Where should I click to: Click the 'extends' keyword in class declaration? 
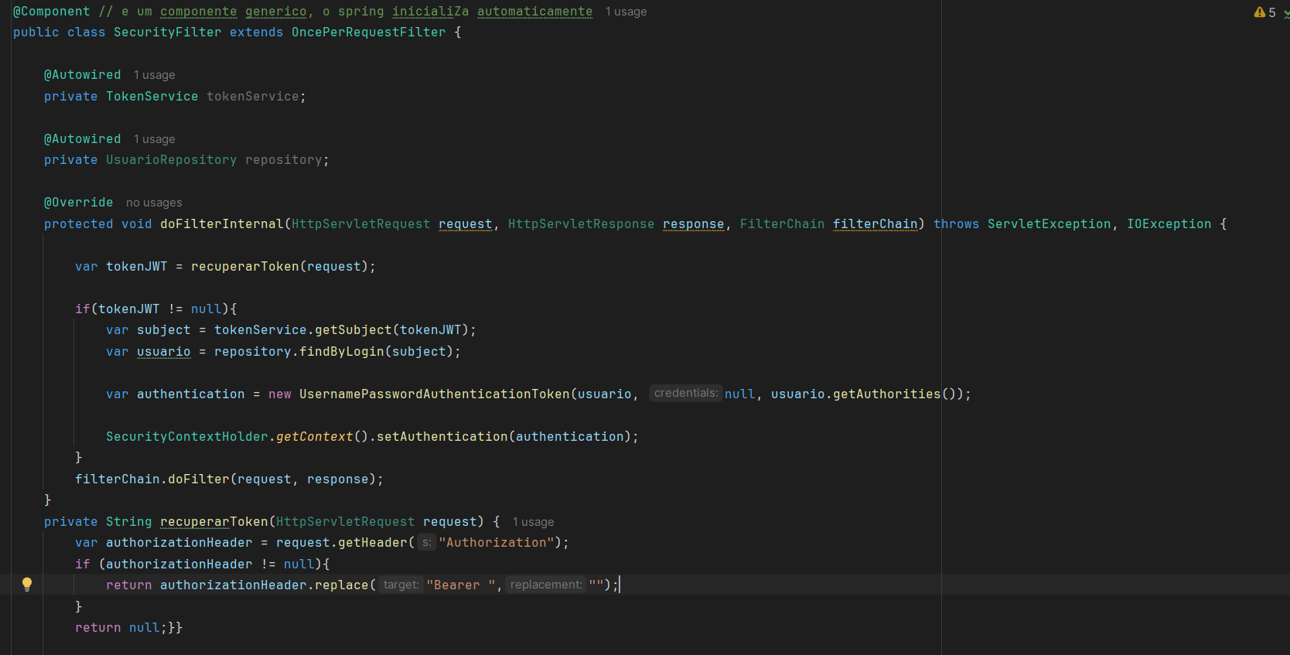click(256, 32)
